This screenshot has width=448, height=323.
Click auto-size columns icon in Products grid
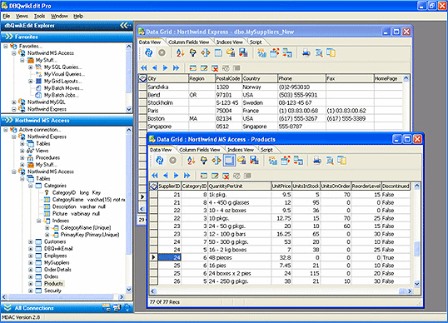[x=217, y=161]
